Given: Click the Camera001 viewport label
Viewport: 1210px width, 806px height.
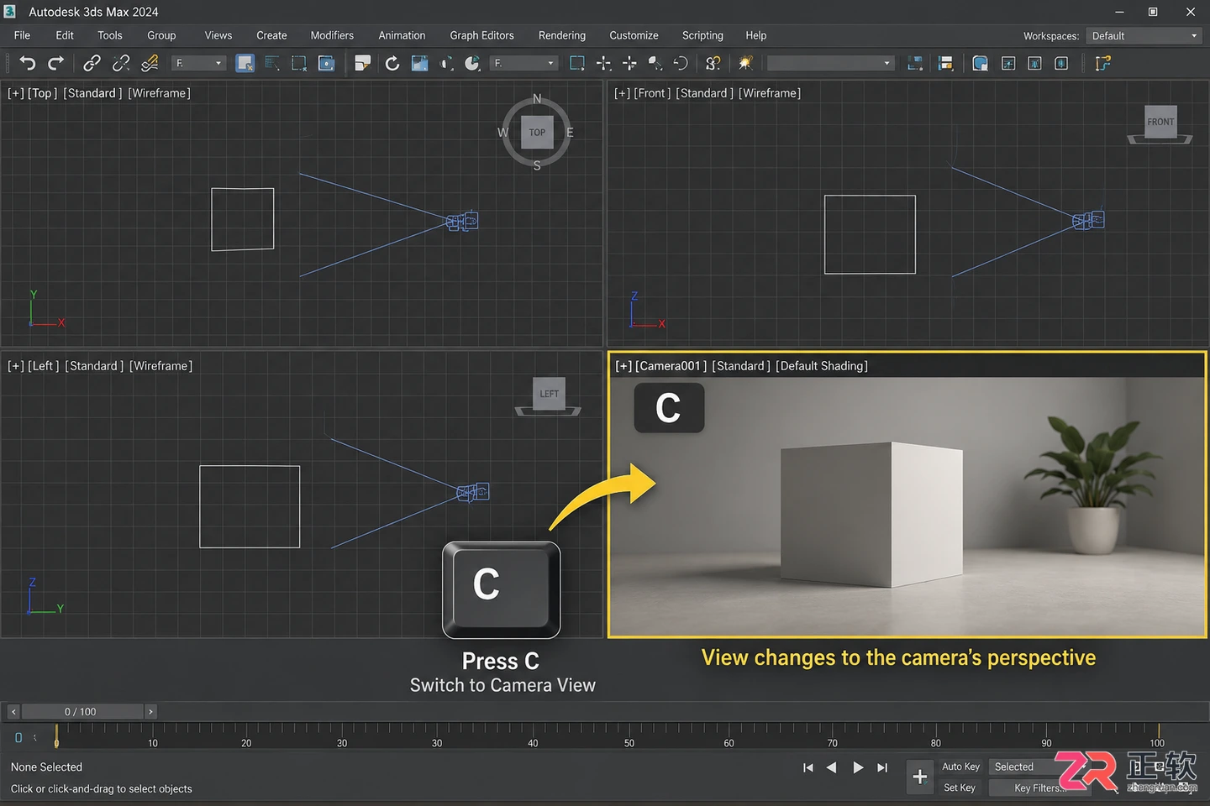Looking at the screenshot, I should (671, 366).
